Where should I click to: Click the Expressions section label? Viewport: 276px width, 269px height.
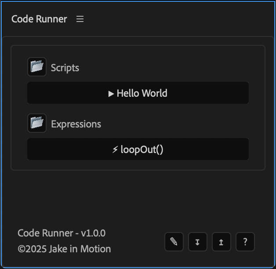[76, 124]
